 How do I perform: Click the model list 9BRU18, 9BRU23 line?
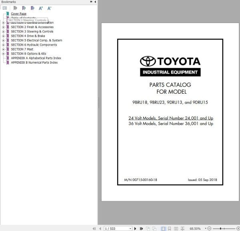point(170,102)
